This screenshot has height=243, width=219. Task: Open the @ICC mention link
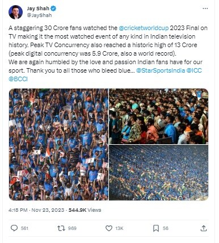[194, 70]
